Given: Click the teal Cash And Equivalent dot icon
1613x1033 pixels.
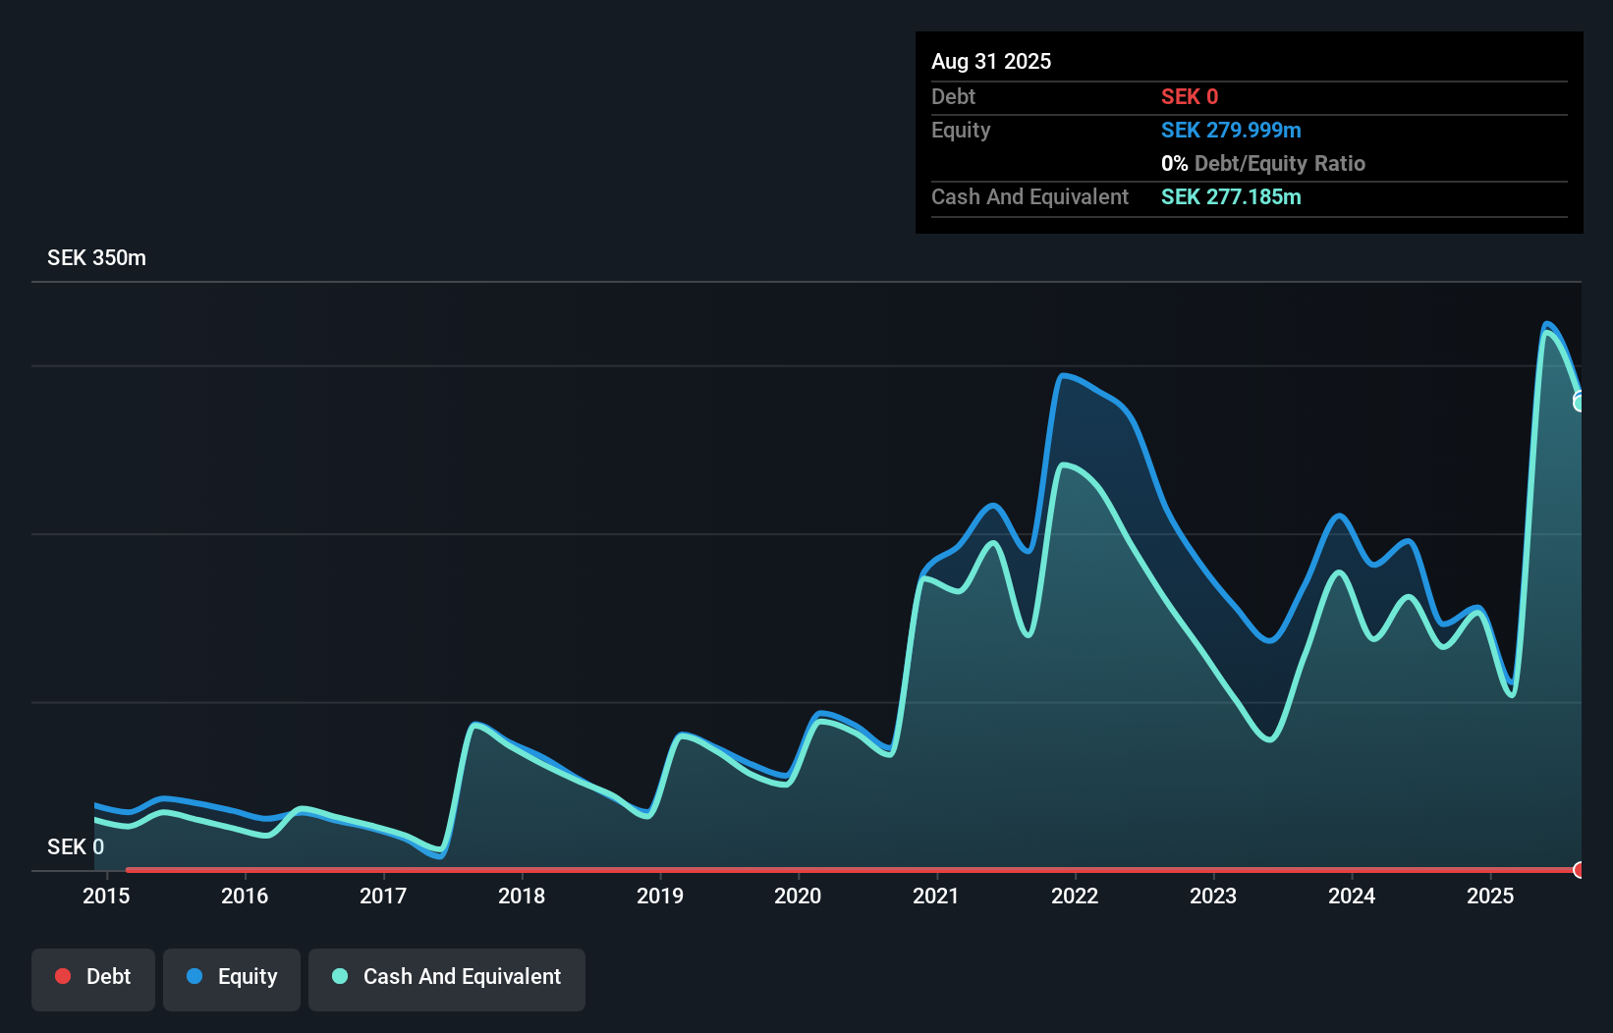Looking at the screenshot, I should point(339,976).
